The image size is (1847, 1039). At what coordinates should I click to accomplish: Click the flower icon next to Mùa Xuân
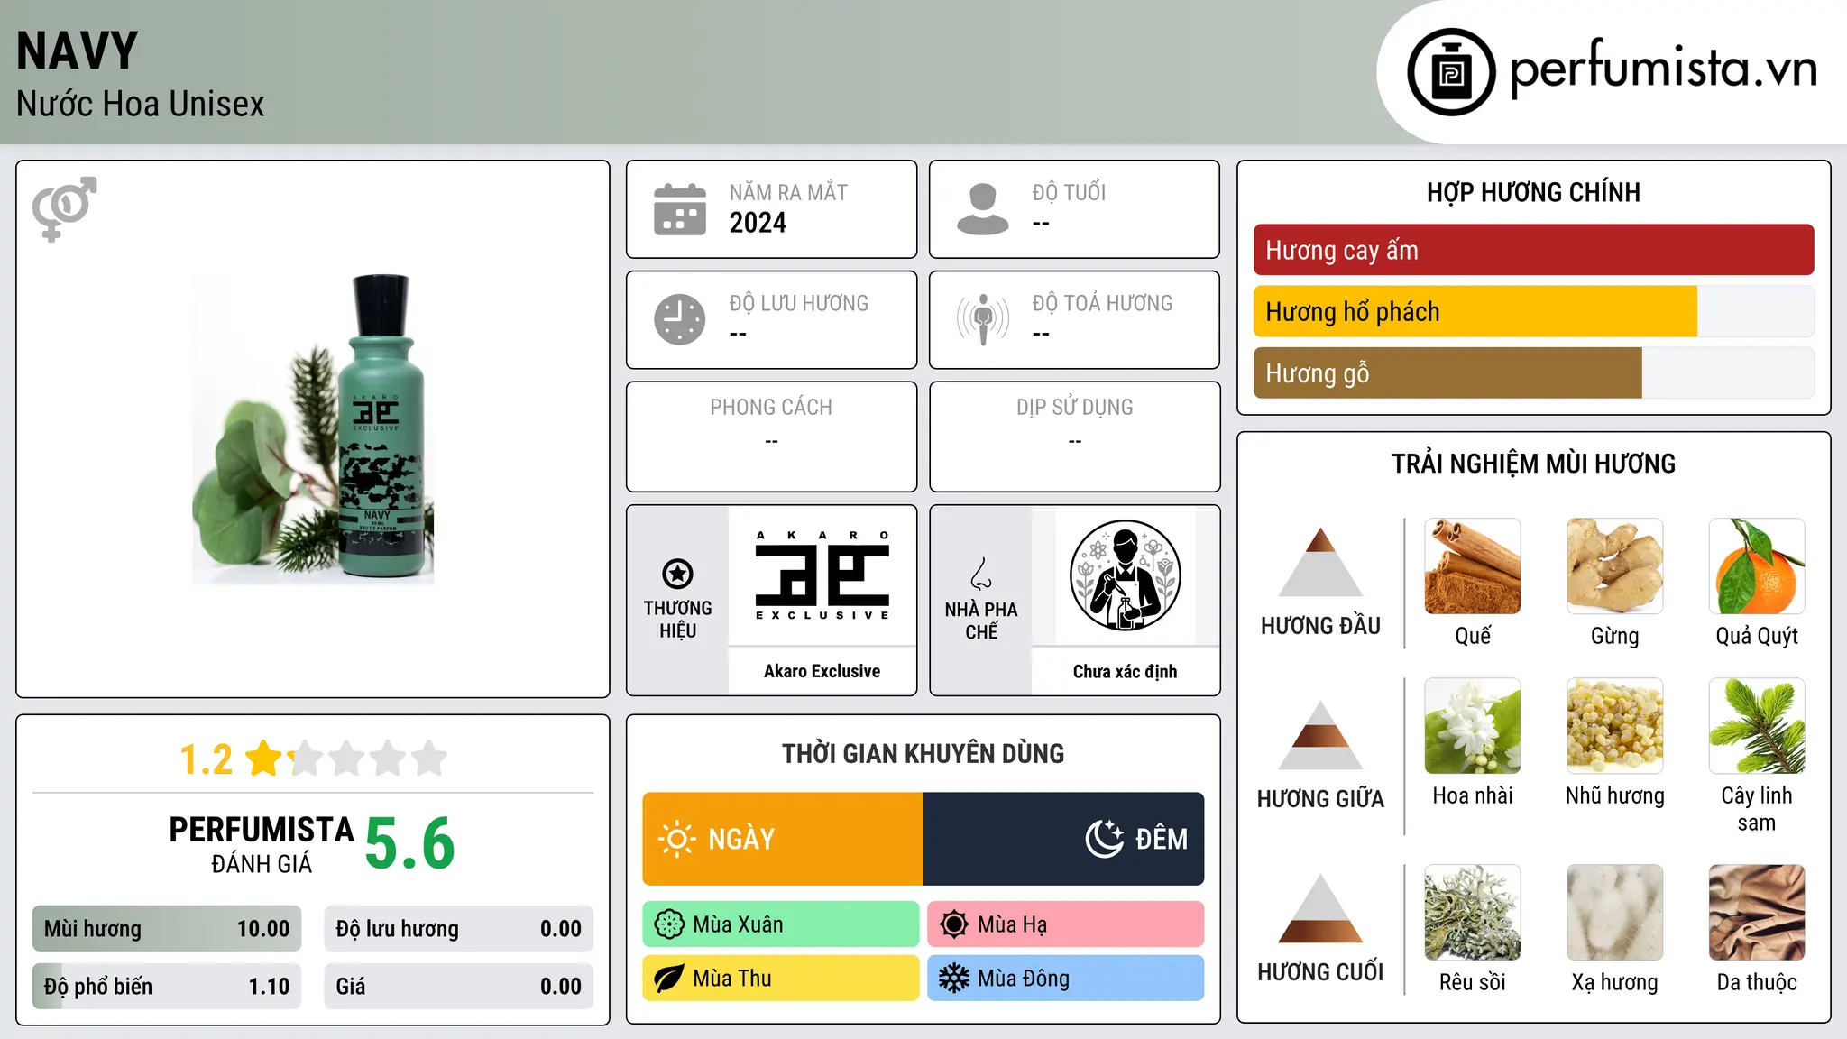coord(669,924)
